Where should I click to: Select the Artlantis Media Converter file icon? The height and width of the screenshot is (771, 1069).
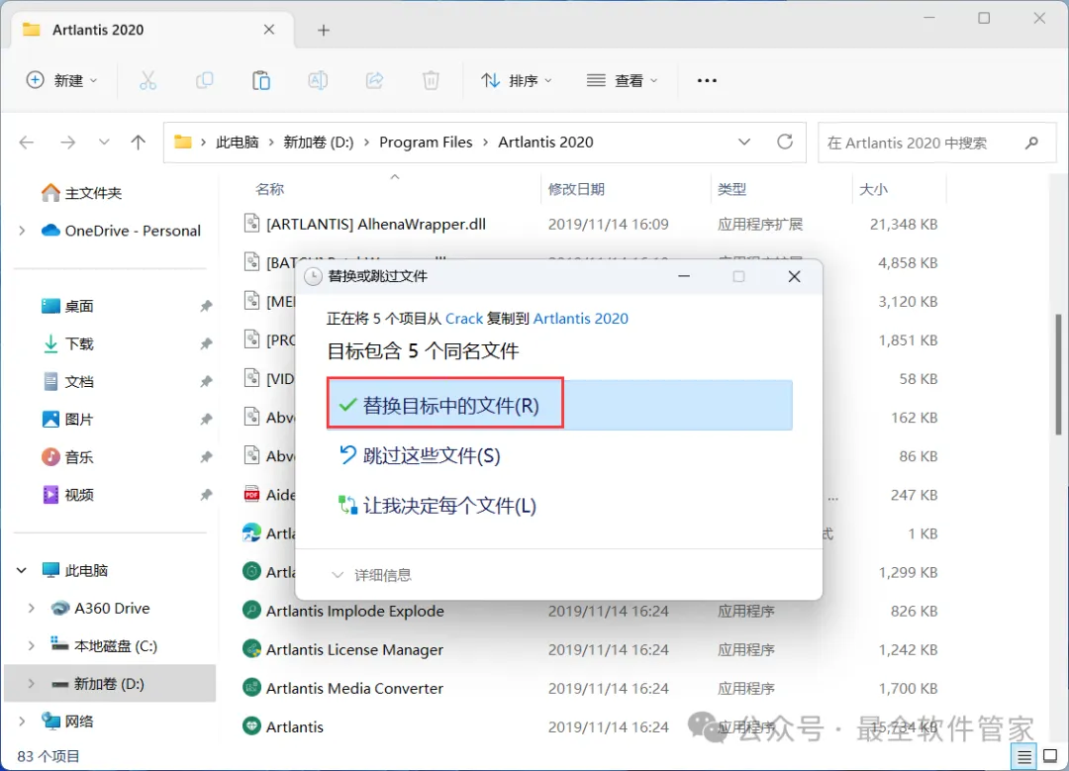point(251,688)
